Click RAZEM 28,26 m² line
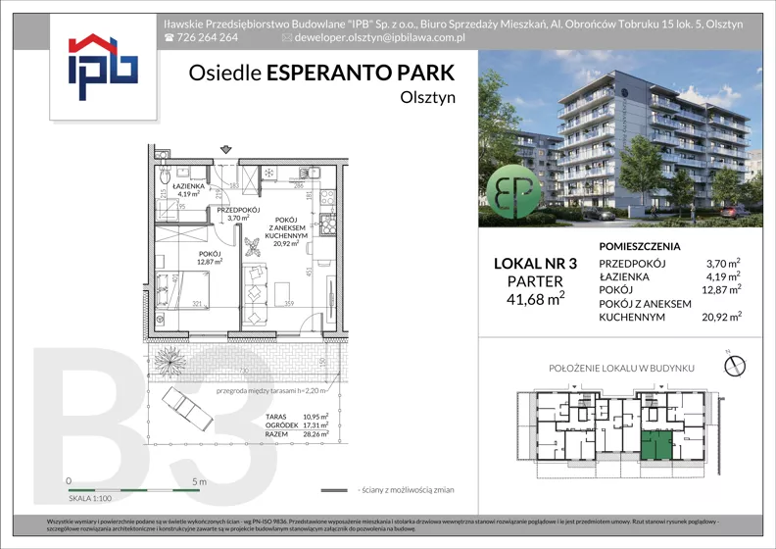776x549 pixels. click(297, 434)
